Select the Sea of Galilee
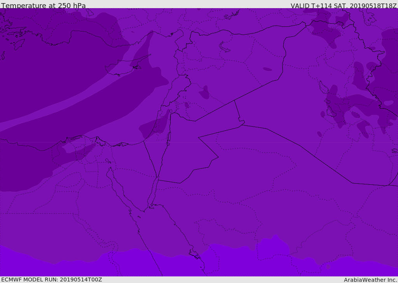This screenshot has height=283, width=398. 171,111
